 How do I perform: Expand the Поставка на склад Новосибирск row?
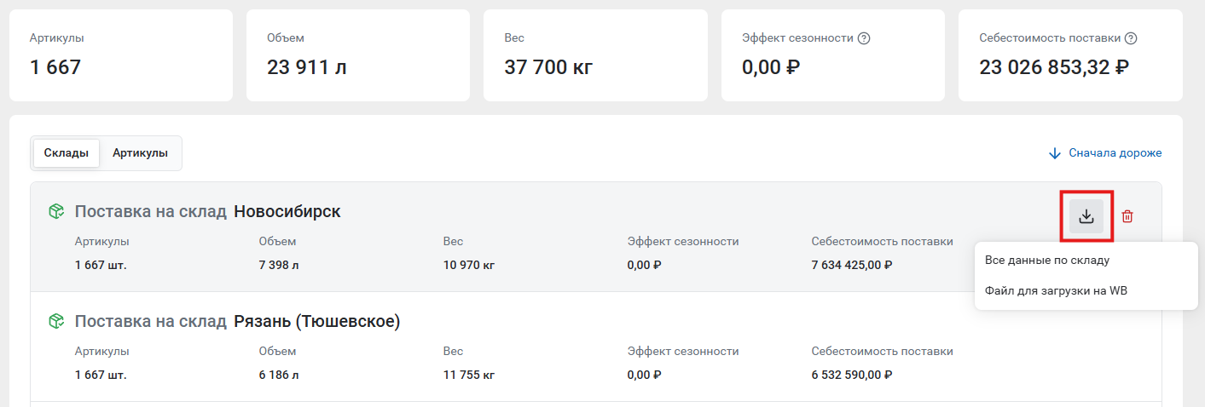coord(595,237)
